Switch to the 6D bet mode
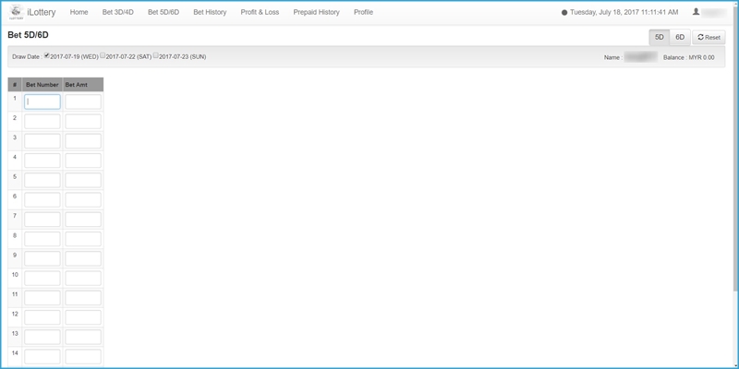Screen dimensions: 739x369 680,38
